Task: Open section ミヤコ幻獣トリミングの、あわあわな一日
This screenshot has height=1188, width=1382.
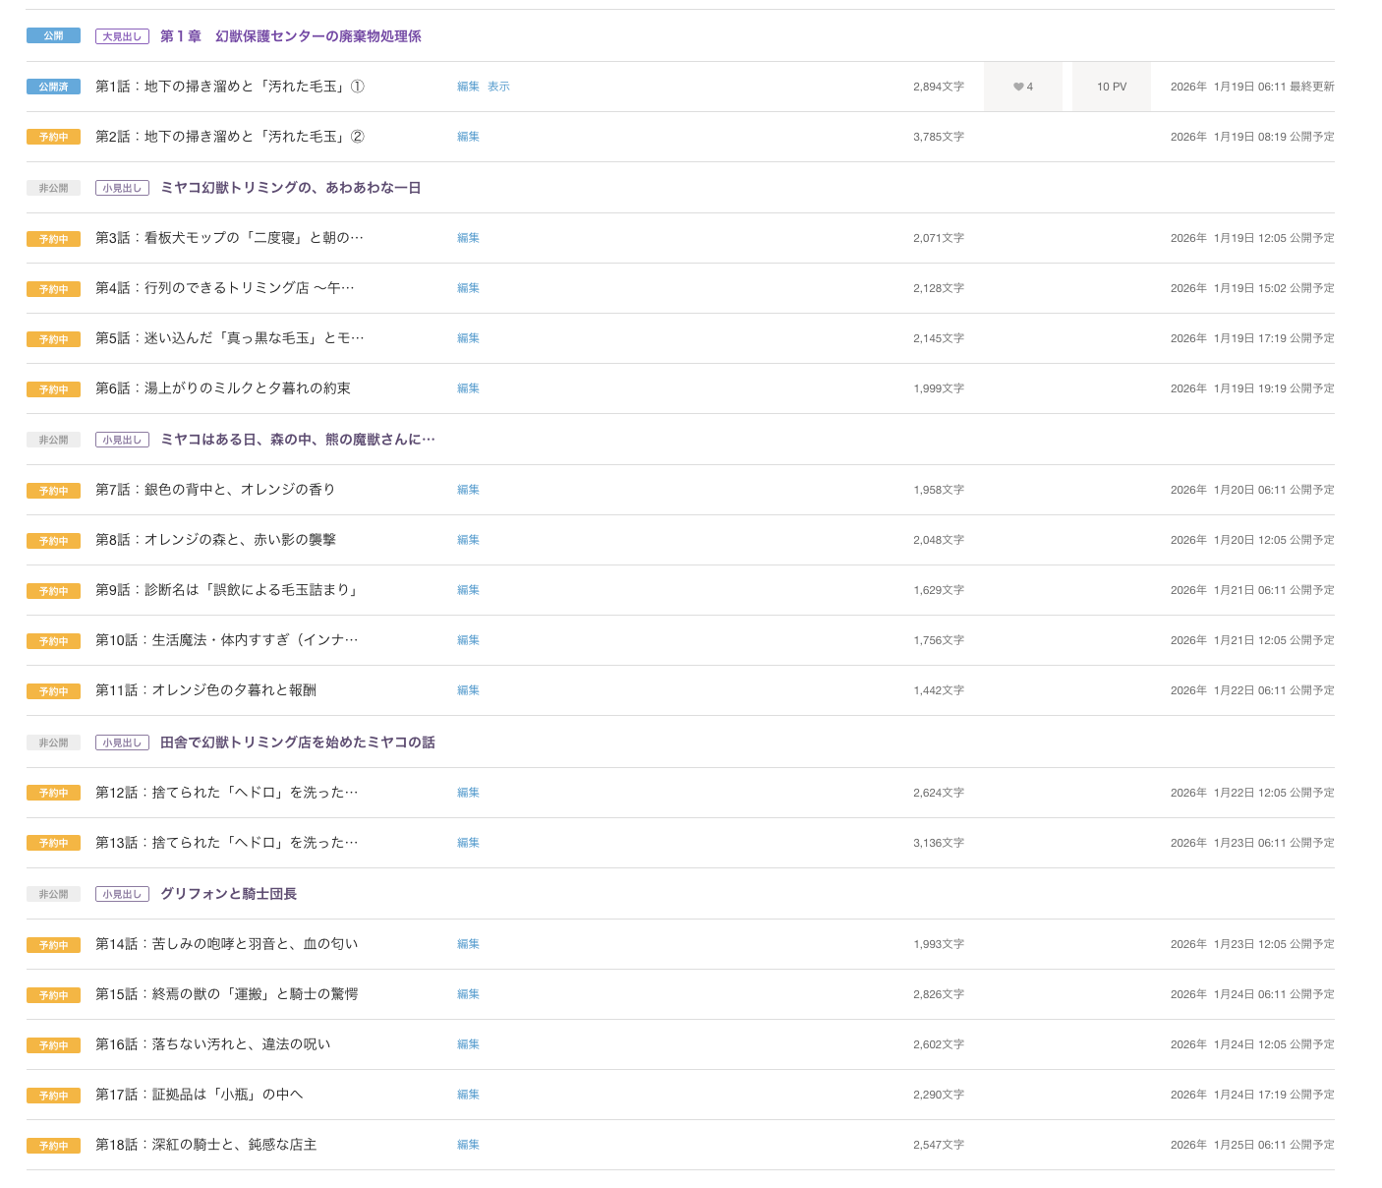Action: [290, 188]
